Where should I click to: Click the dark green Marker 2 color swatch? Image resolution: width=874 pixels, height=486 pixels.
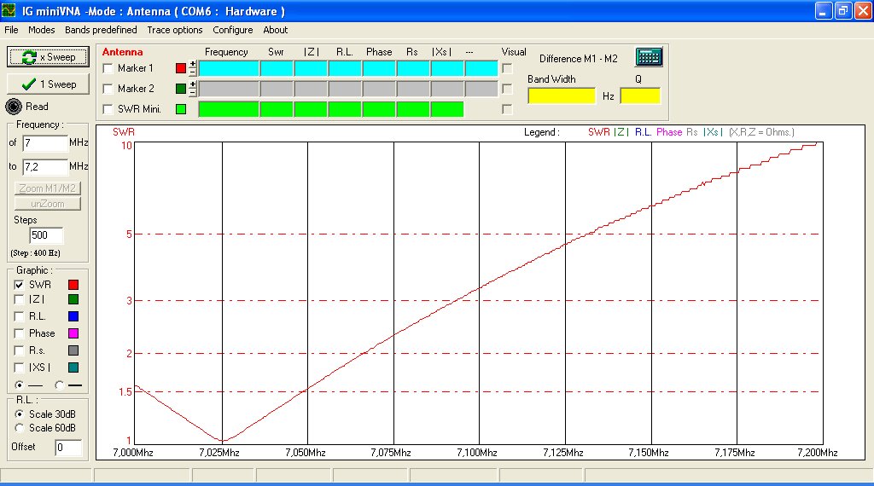click(181, 89)
